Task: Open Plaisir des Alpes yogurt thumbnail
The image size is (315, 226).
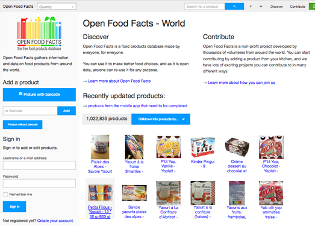Action: pos(100,147)
